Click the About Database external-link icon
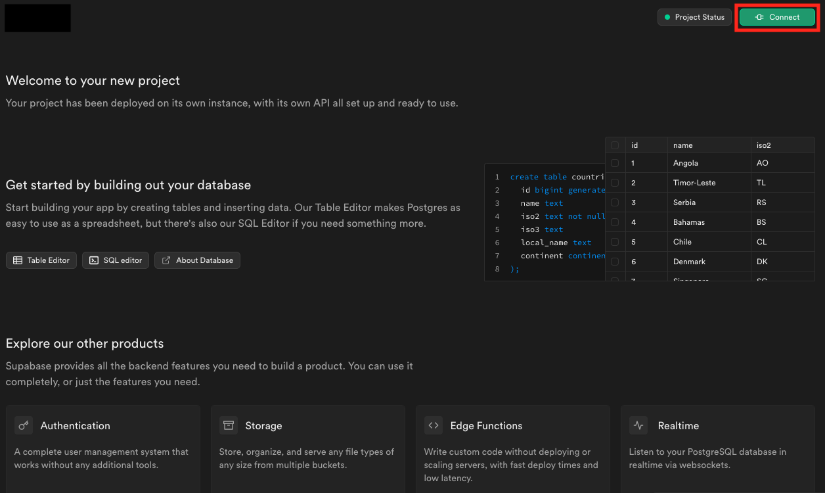825x493 pixels. tap(166, 260)
